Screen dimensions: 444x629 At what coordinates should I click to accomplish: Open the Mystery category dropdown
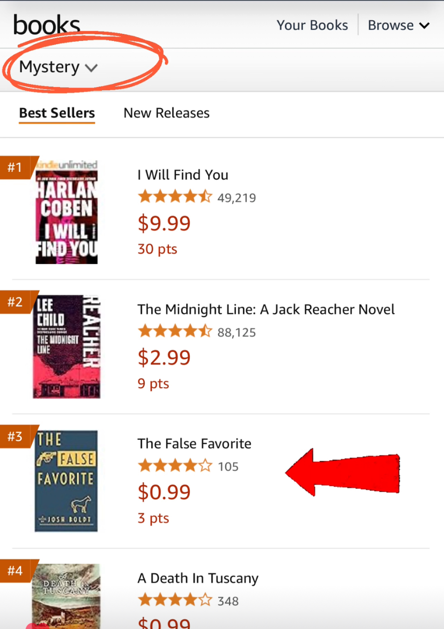tap(58, 67)
